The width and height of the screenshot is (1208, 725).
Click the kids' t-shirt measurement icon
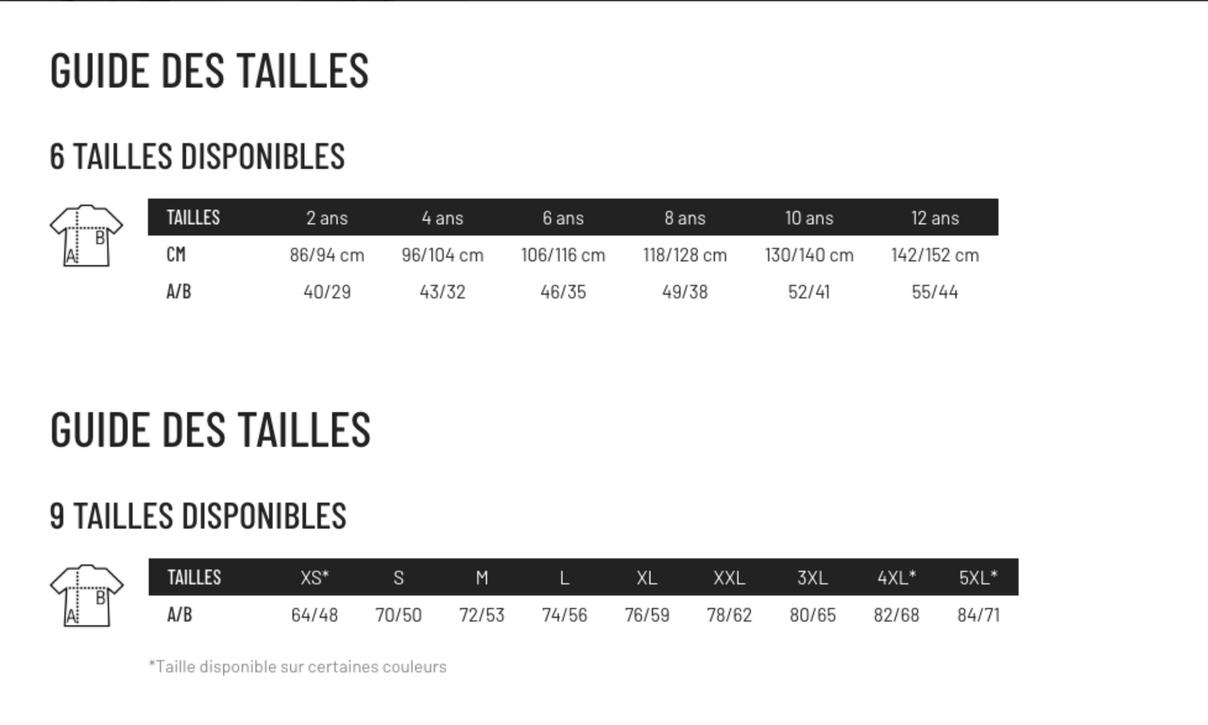coord(86,235)
